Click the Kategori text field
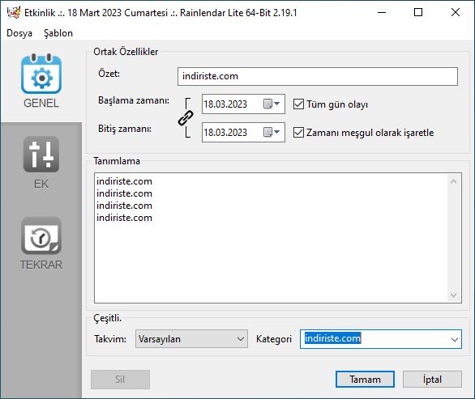The image size is (475, 399). tap(374, 339)
